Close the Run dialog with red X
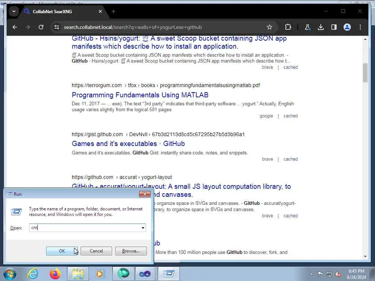Image resolution: width=375 pixels, height=281 pixels. click(x=145, y=194)
